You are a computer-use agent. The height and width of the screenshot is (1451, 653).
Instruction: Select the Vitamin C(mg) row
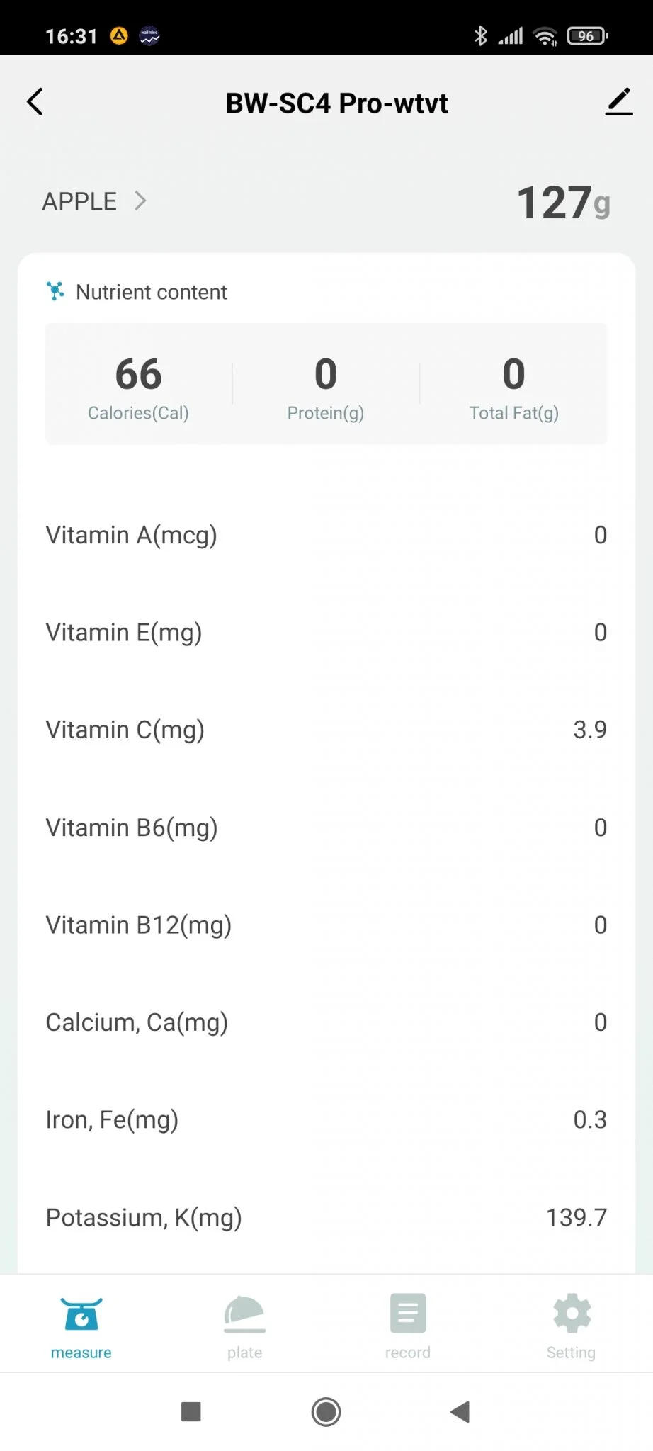pyautogui.click(x=326, y=730)
